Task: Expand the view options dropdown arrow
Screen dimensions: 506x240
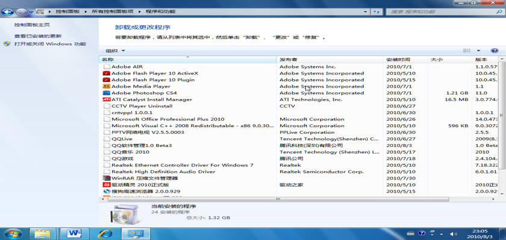Action: (478, 51)
